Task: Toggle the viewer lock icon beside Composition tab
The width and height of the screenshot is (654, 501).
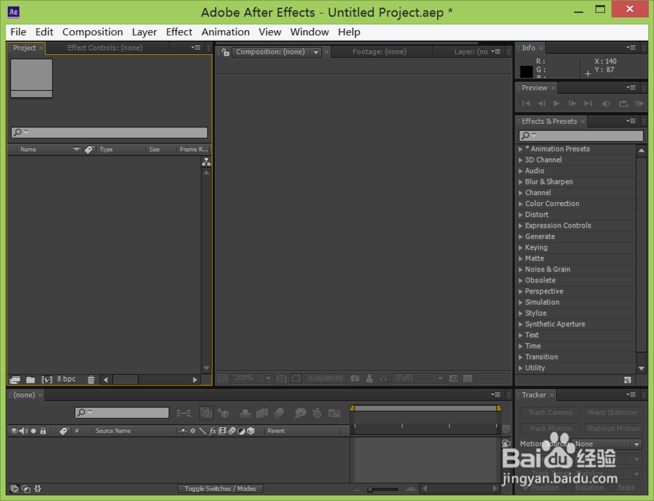Action: (225, 52)
